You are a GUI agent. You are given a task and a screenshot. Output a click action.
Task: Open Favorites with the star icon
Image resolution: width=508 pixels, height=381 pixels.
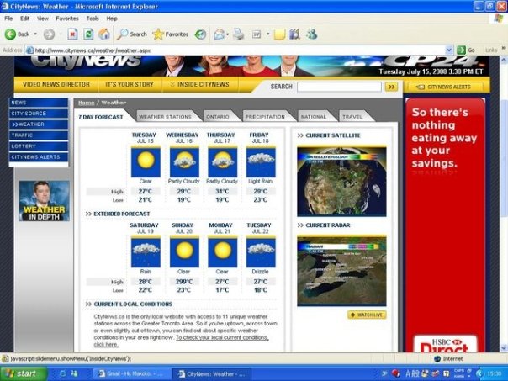(x=170, y=34)
